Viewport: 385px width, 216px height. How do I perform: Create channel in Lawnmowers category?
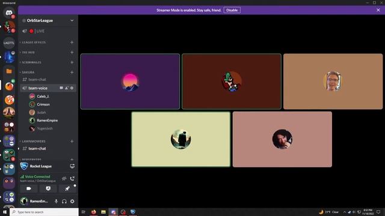72,142
